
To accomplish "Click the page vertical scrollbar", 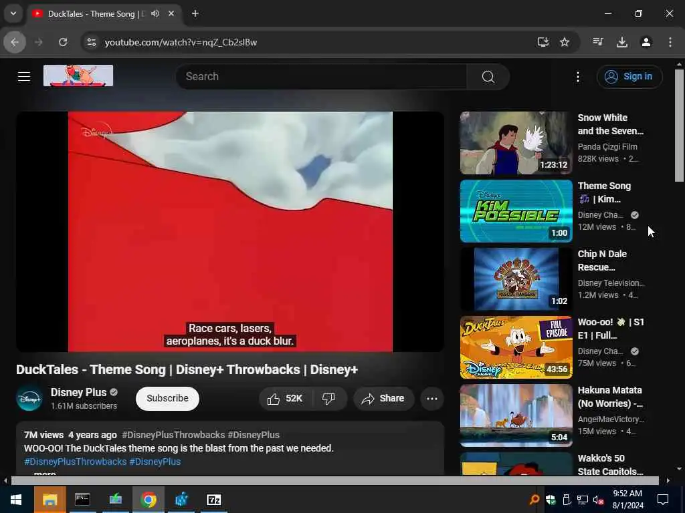I will pos(679,126).
